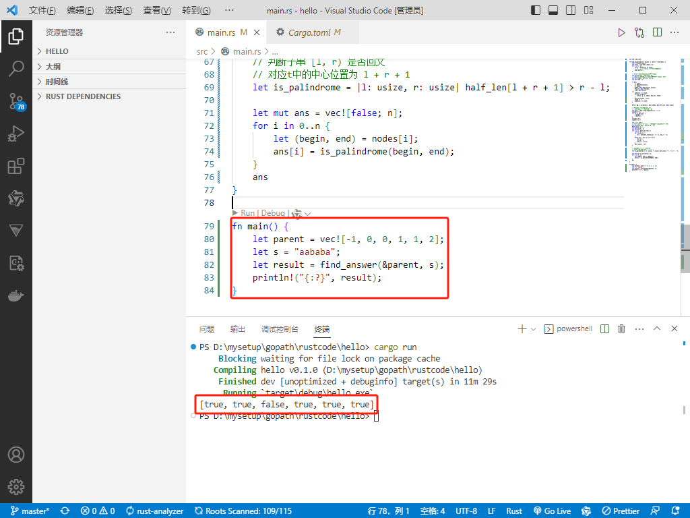The width and height of the screenshot is (690, 518).
Task: Open the 选择(S) menu
Action: 119,10
